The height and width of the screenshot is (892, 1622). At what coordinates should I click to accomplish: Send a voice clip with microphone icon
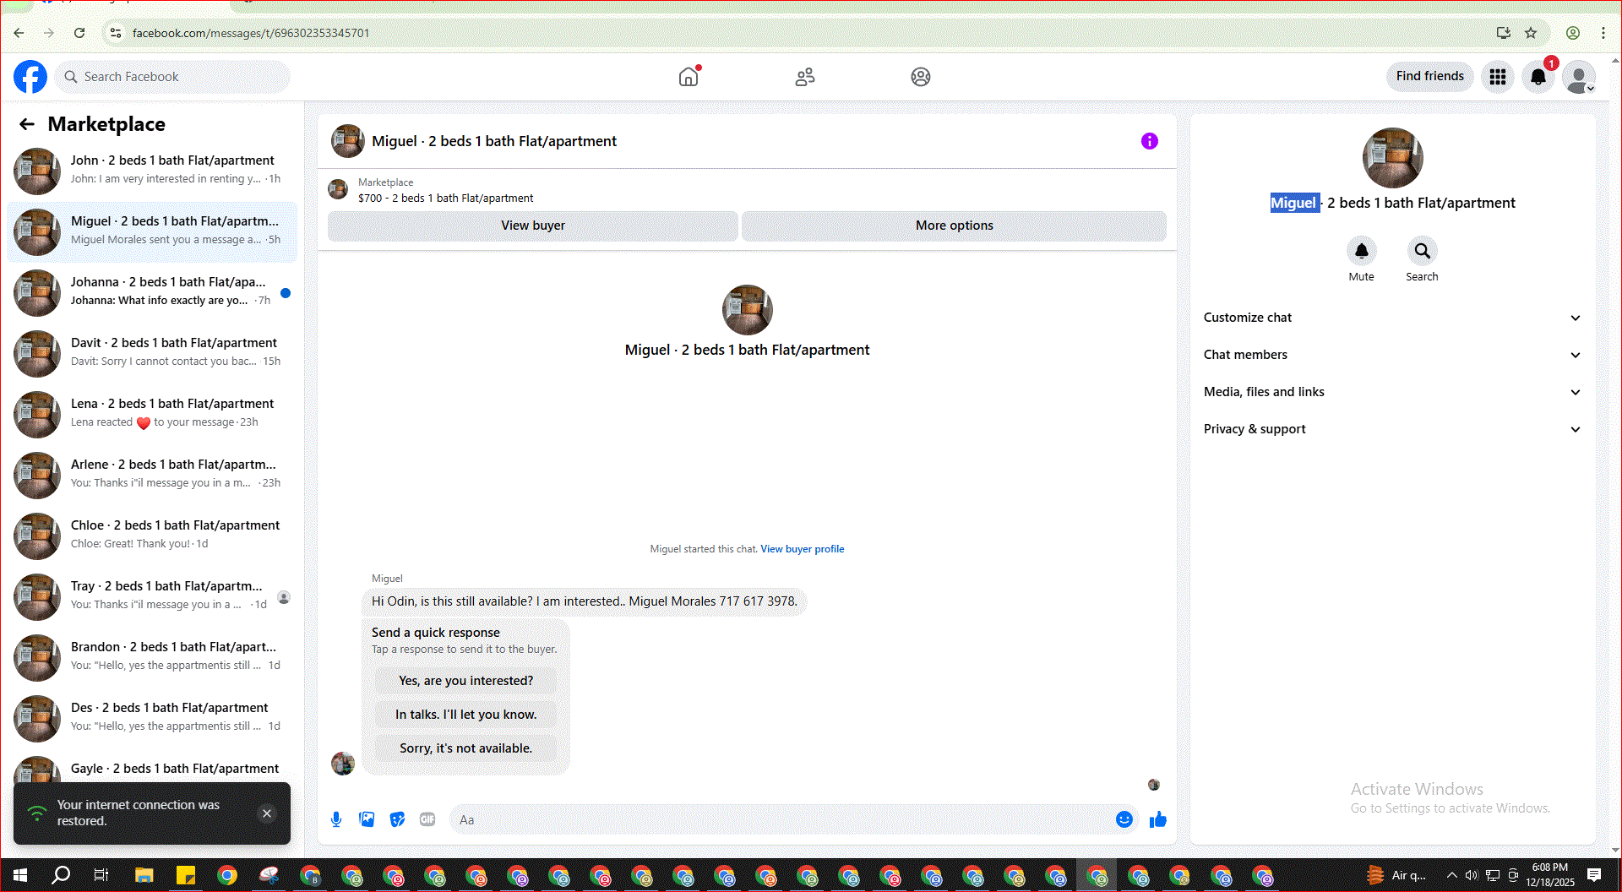point(336,819)
